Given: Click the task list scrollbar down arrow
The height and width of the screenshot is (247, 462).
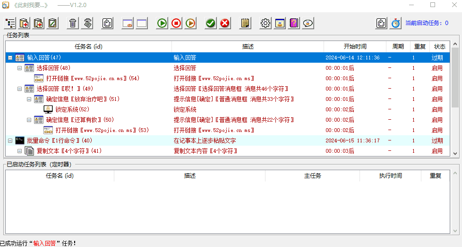Looking at the screenshot, I should coord(455,154).
